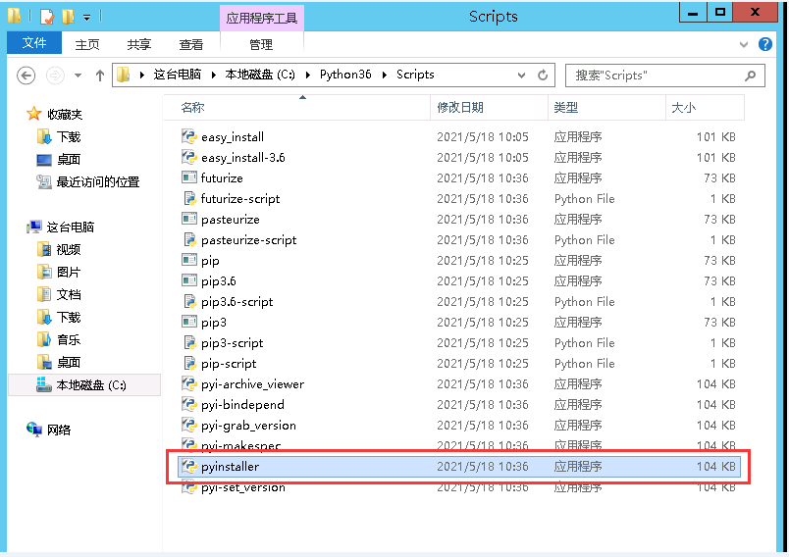Image resolution: width=789 pixels, height=557 pixels.
Task: Open the 文件 menu tab
Action: pyautogui.click(x=34, y=44)
